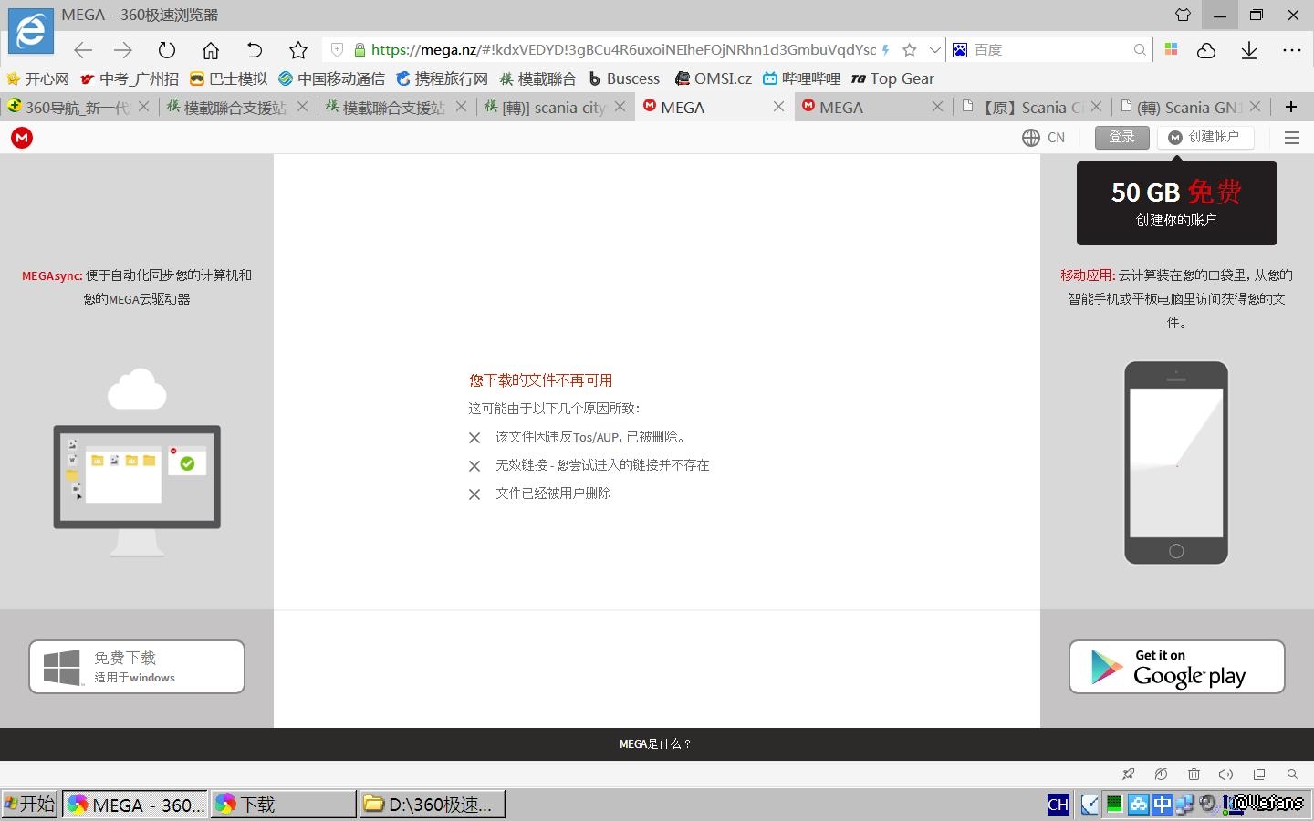Bookmark page with star favorites icon
This screenshot has height=821, width=1314.
click(298, 50)
